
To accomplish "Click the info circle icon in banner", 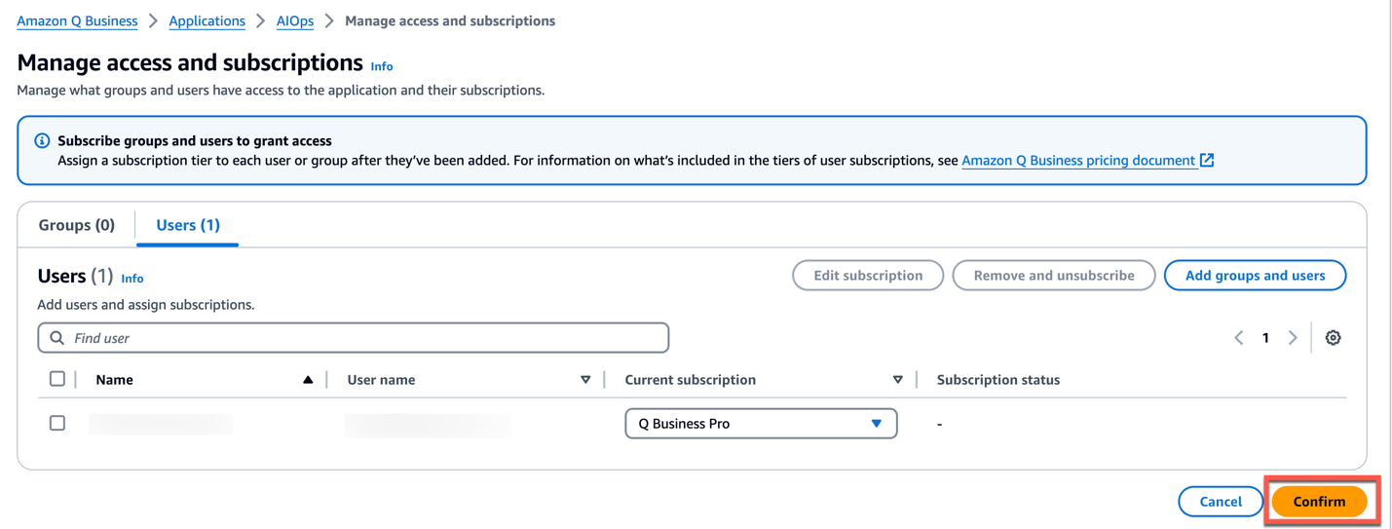I will click(x=42, y=141).
